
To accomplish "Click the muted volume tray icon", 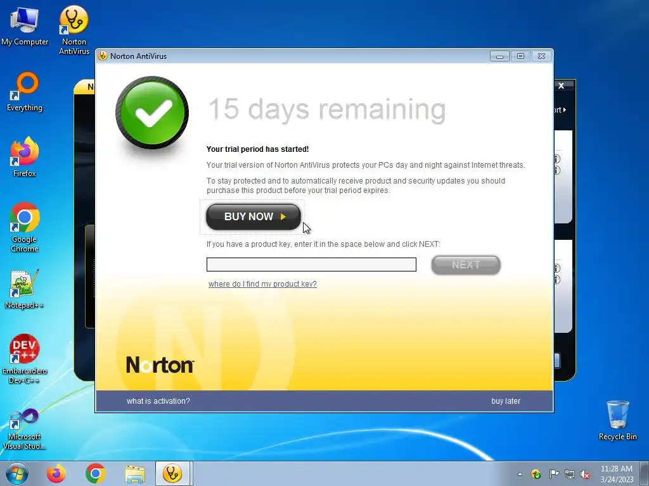I will (x=585, y=474).
